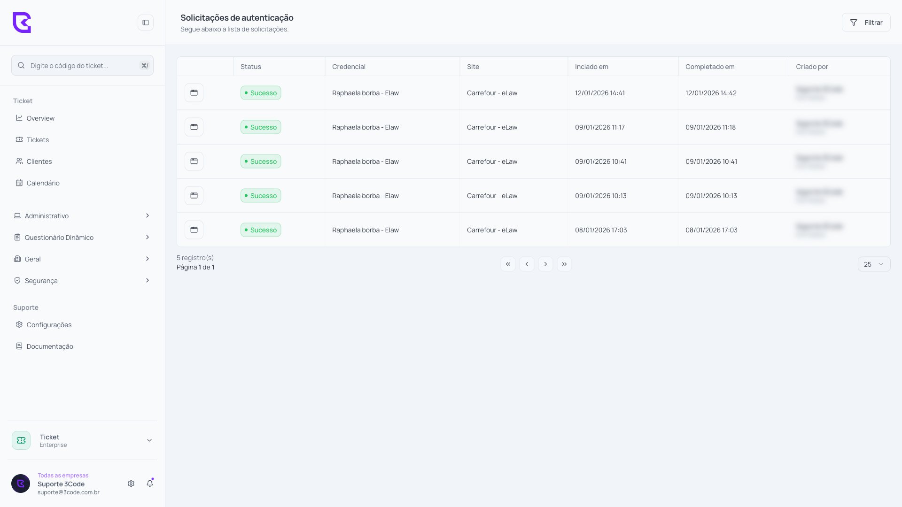Viewport: 902px width, 507px height.
Task: Expand the Segurança menu chevron
Action: pyautogui.click(x=148, y=281)
